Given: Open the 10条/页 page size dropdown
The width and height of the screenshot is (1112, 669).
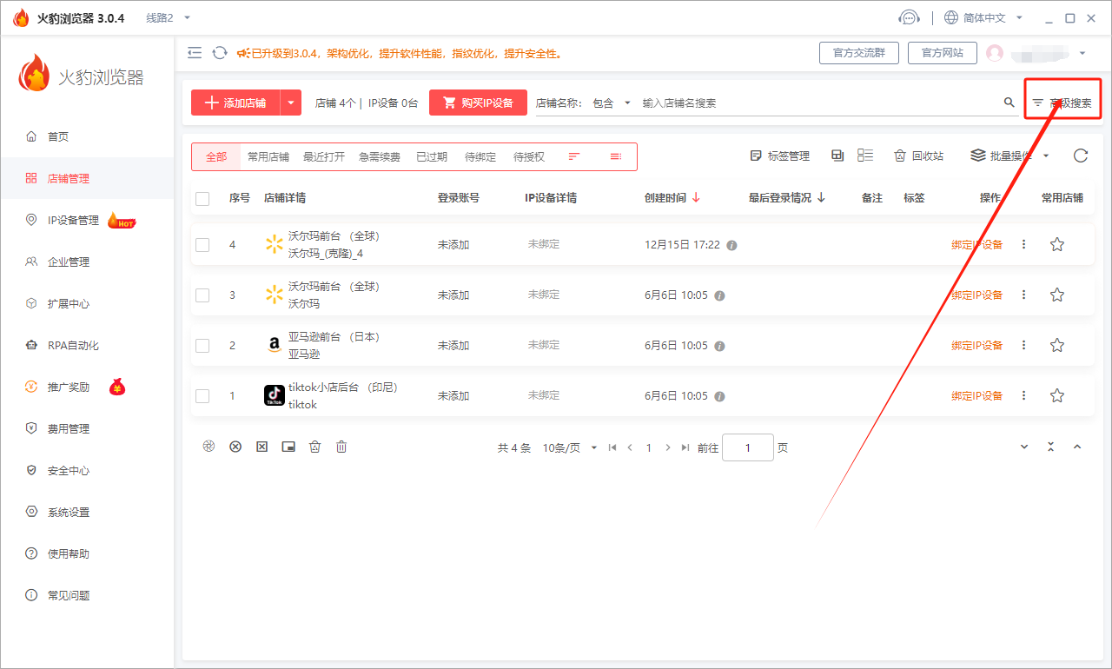Looking at the screenshot, I should [x=569, y=448].
